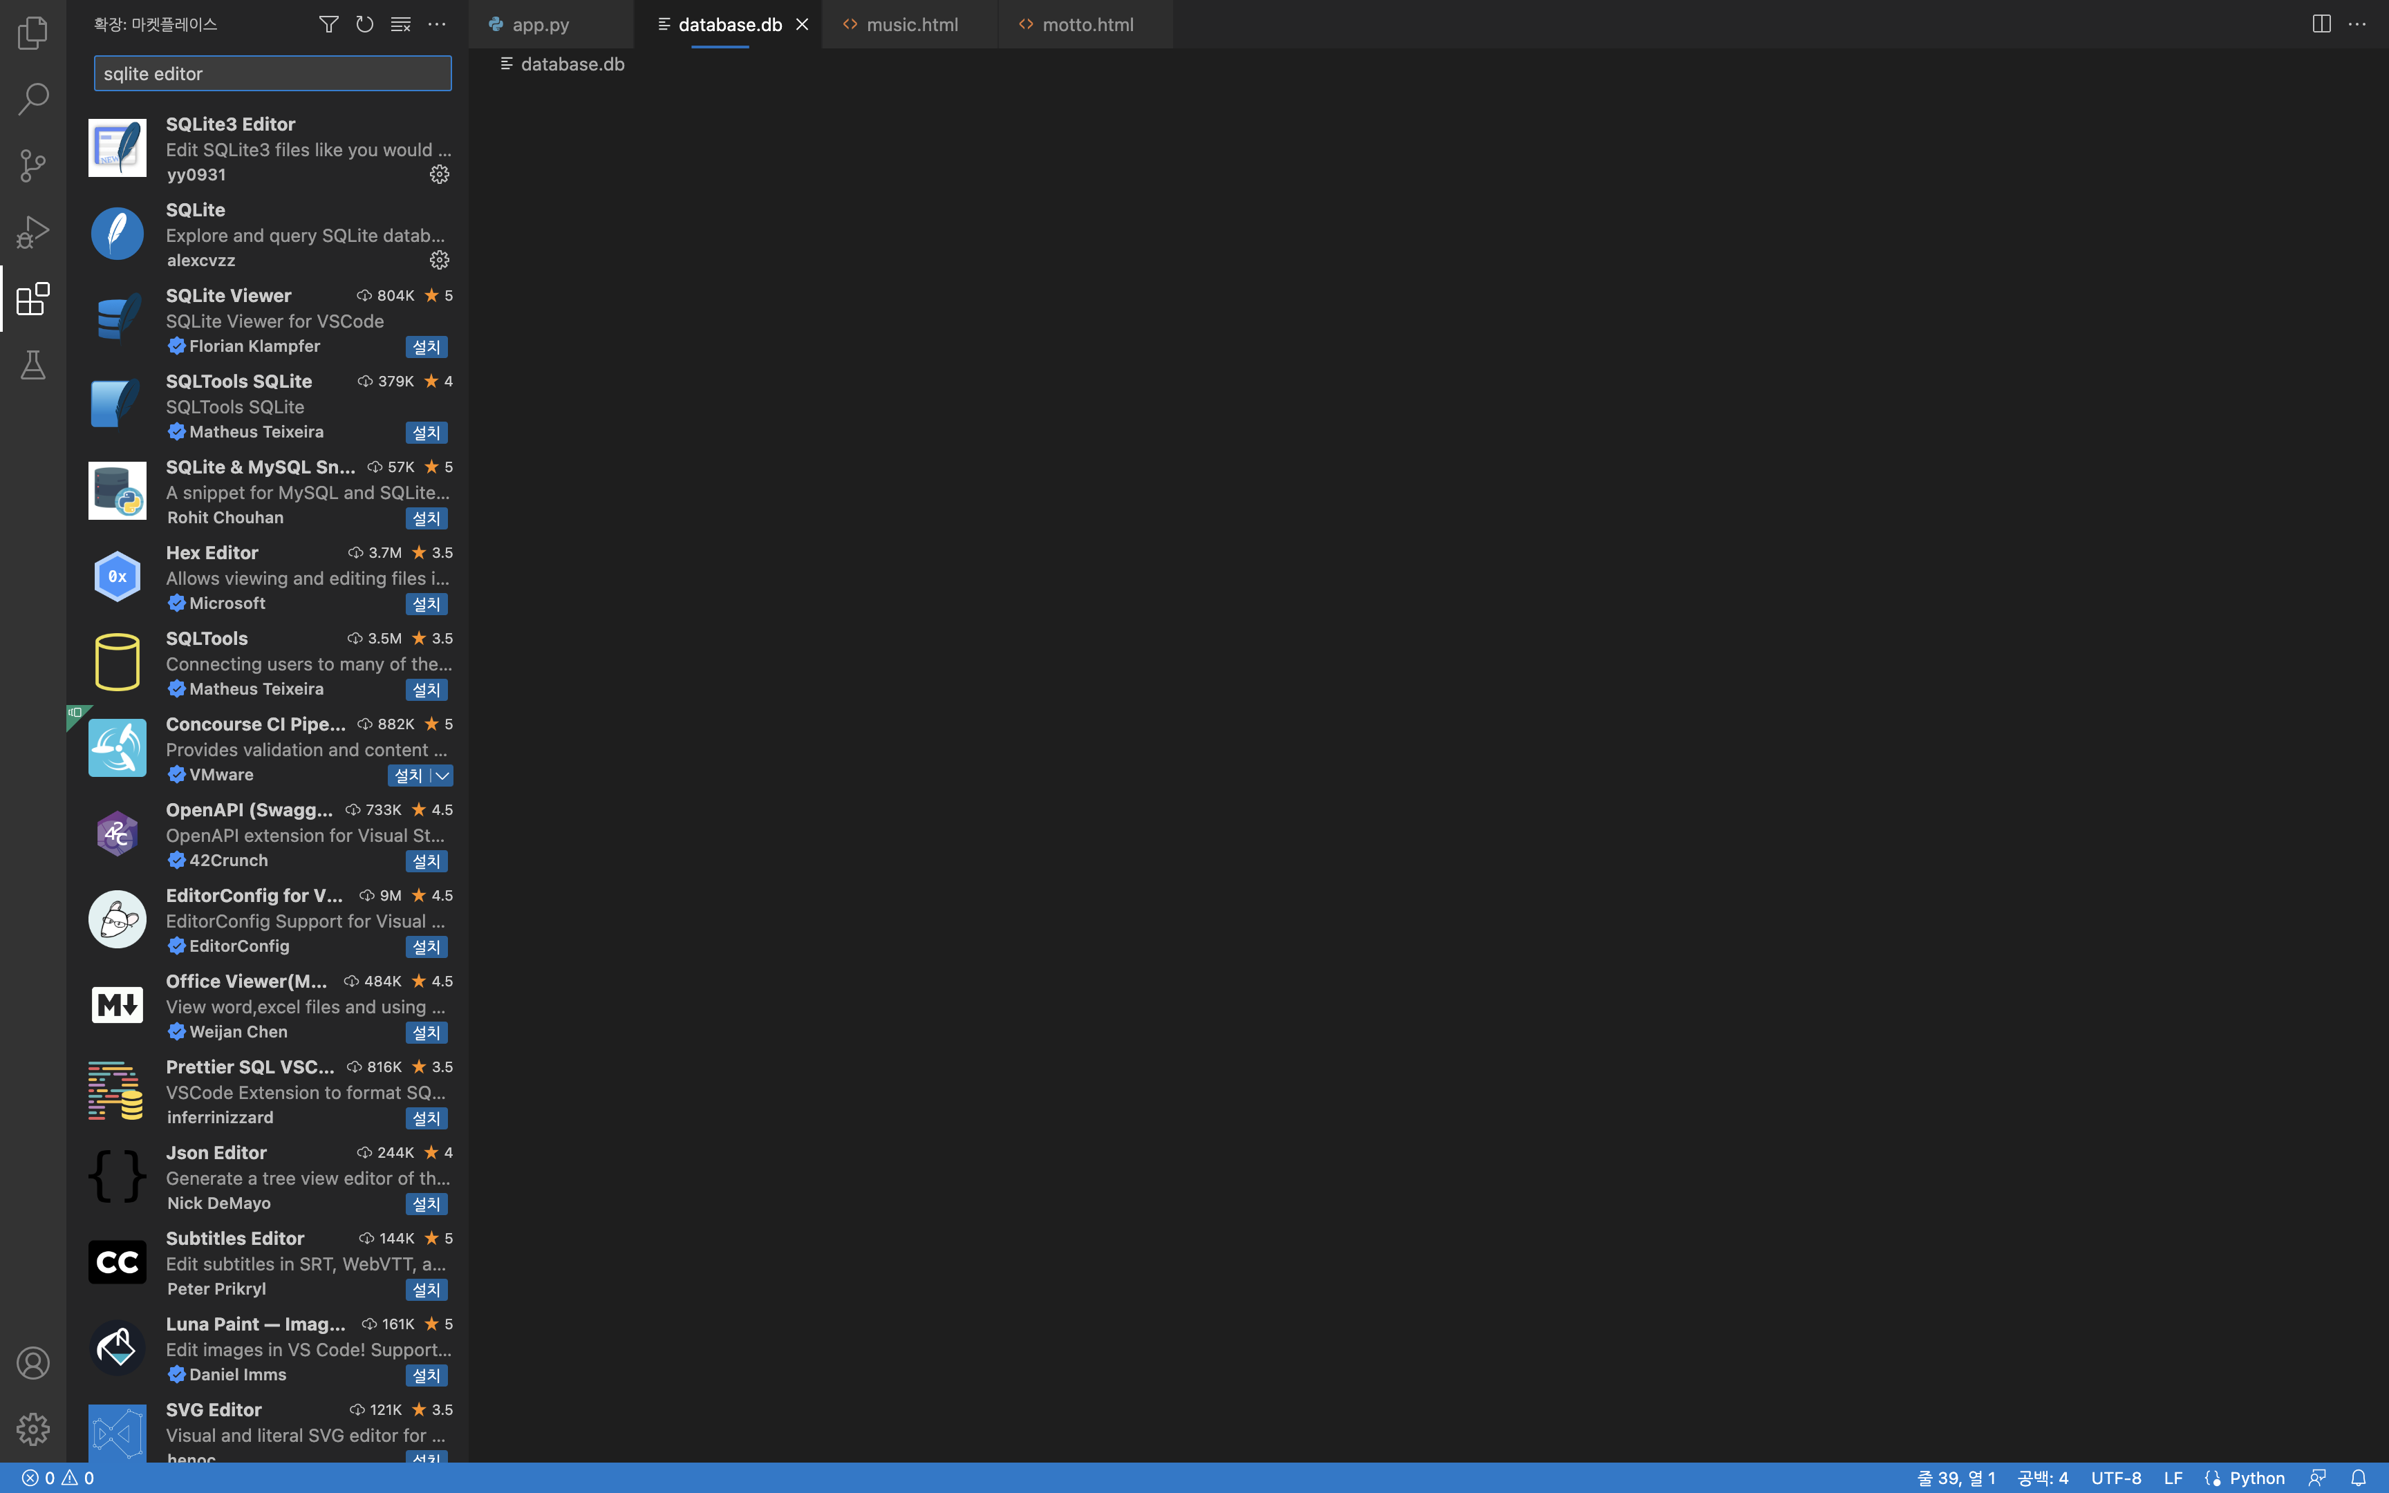Install the SQLTools SQLite extension
2389x1493 pixels.
[427, 433]
